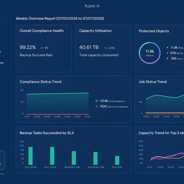Click the backup success rate upward trend icon
Screen dimensions: 184x184
42,48
